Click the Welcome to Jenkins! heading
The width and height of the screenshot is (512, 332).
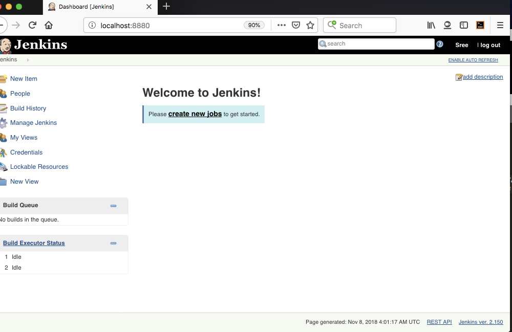pos(201,93)
